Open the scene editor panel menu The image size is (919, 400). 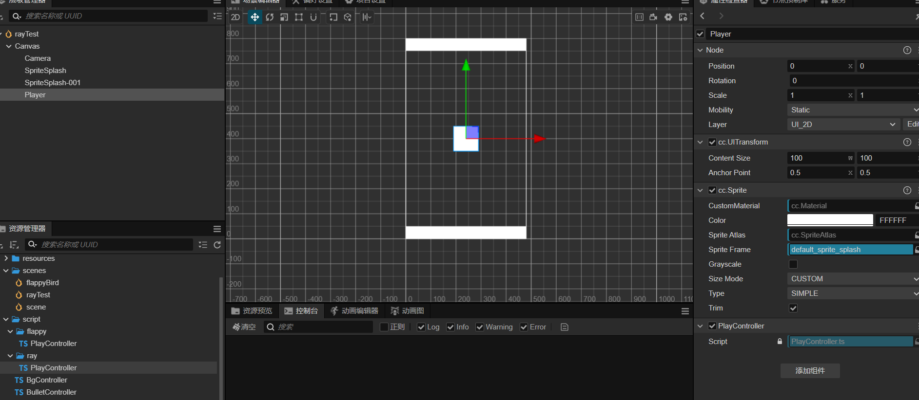tap(685, 2)
